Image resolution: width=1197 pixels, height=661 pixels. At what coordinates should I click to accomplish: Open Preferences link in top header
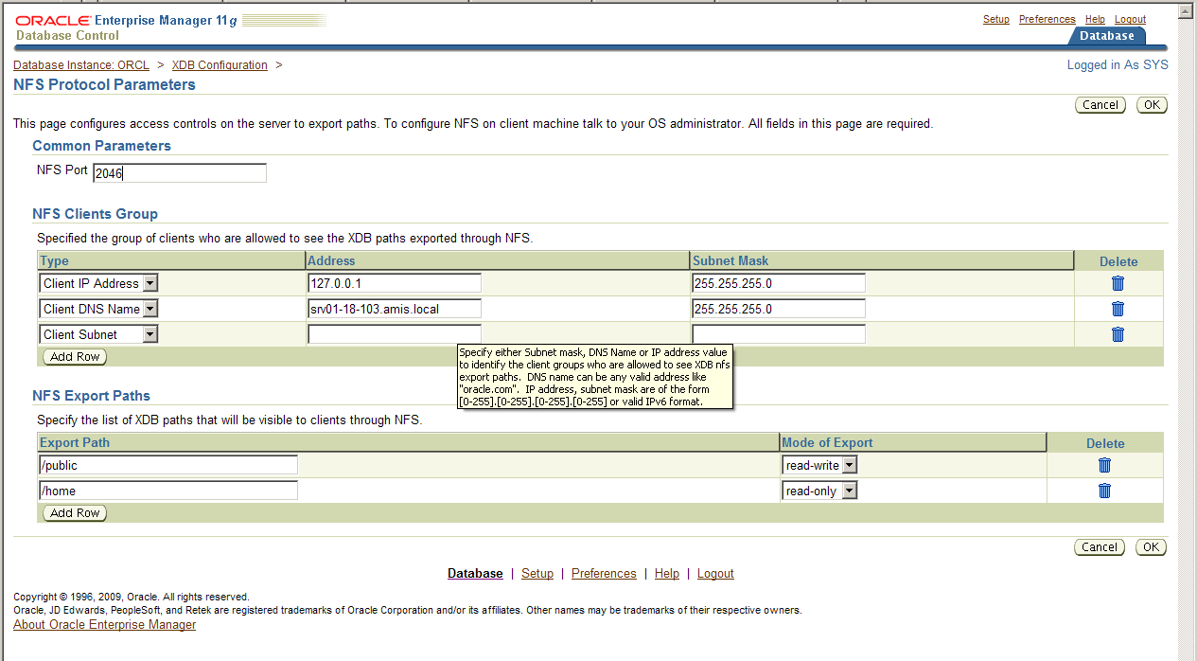click(x=1047, y=19)
